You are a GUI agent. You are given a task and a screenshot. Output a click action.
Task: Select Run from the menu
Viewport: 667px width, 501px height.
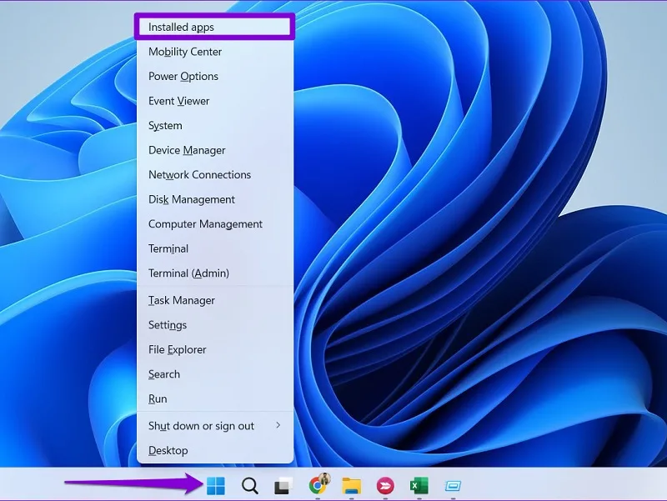[x=215, y=399]
